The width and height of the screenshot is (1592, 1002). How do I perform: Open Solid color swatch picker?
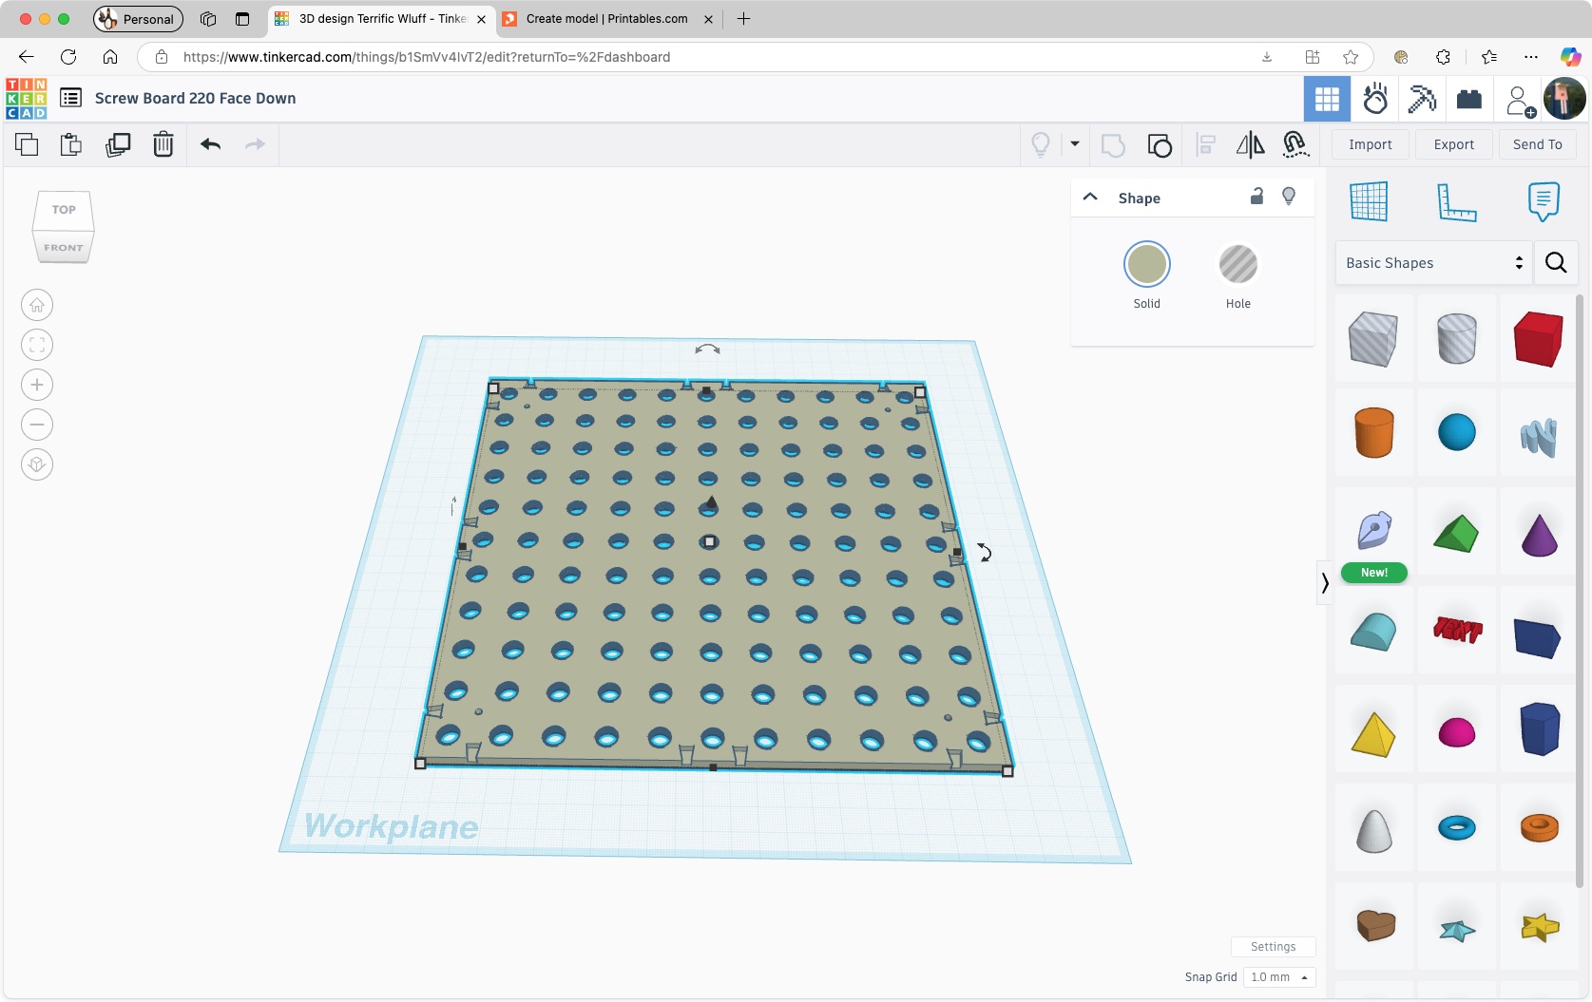pos(1147,264)
